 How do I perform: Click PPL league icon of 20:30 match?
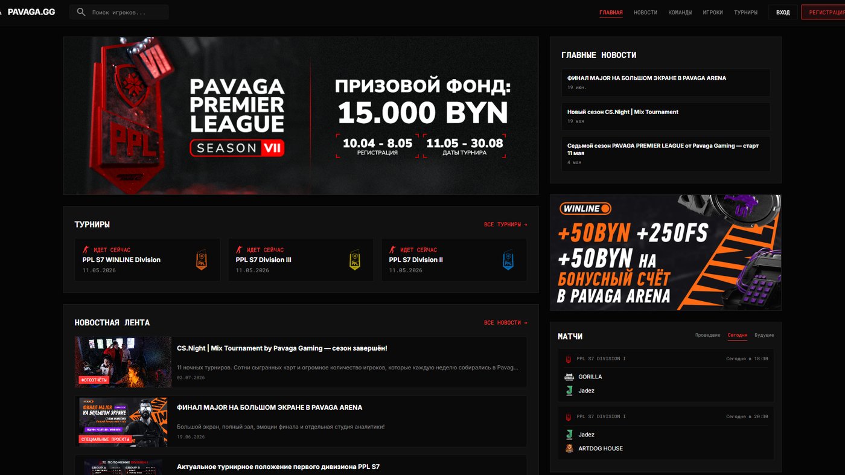tap(569, 417)
